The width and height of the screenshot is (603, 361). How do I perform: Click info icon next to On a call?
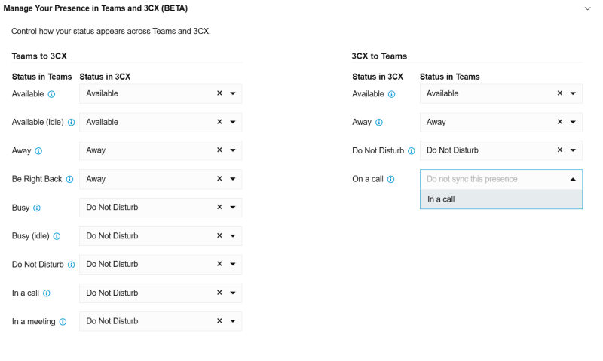(x=390, y=179)
